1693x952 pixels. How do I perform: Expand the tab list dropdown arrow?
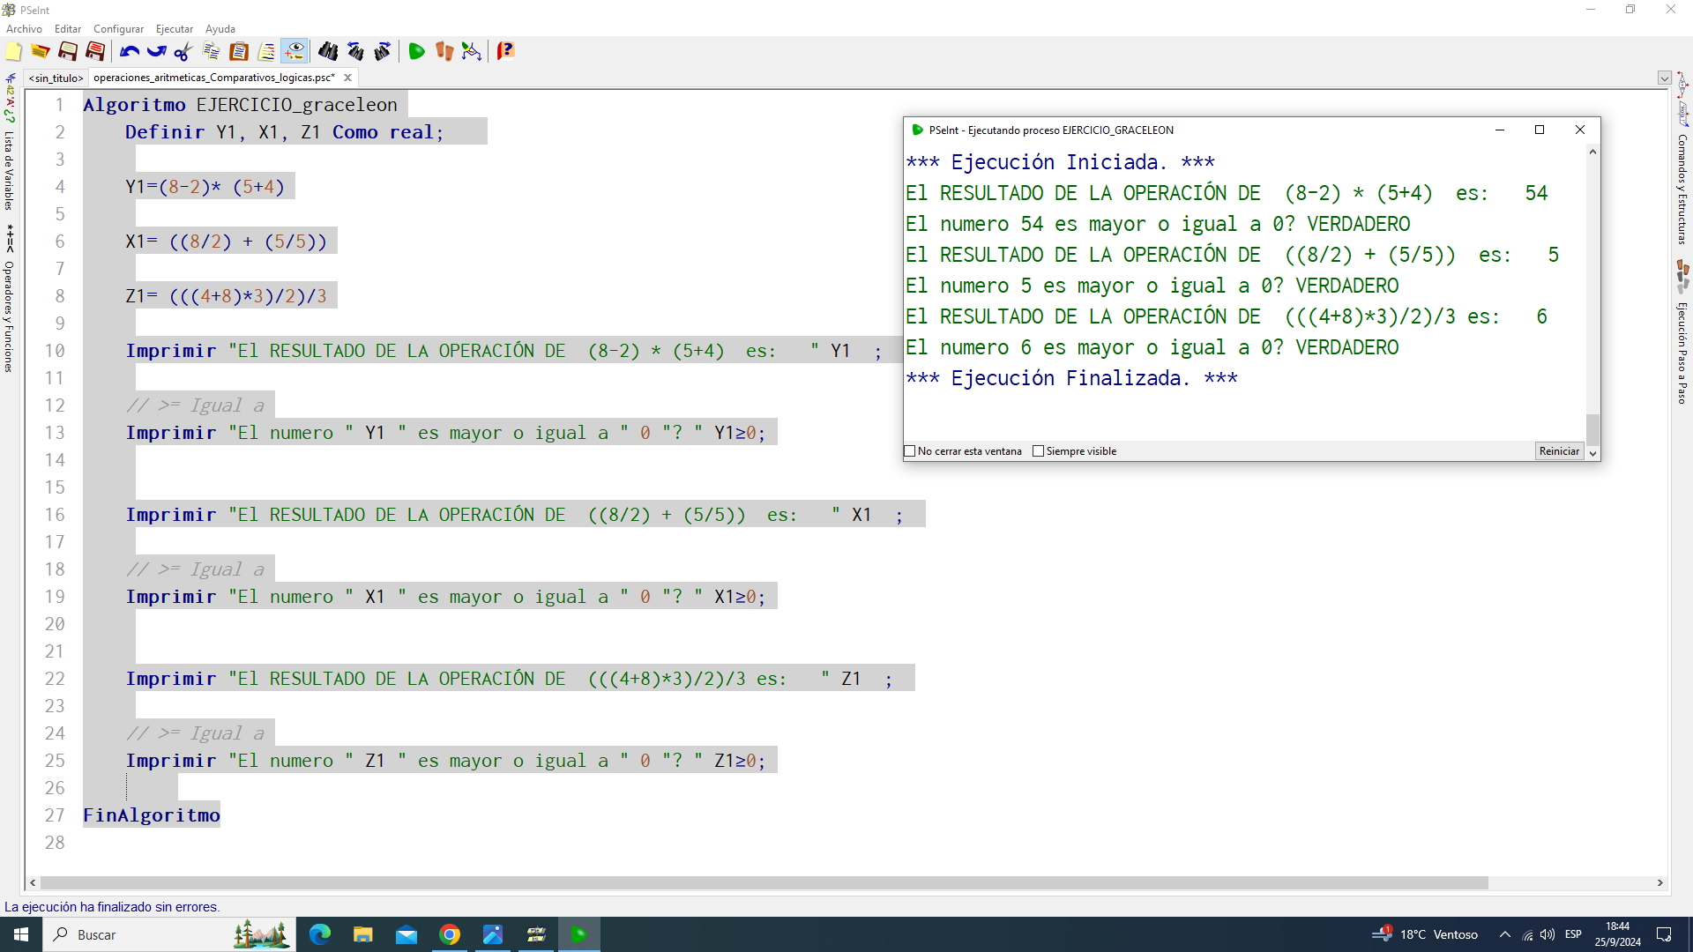(1664, 78)
